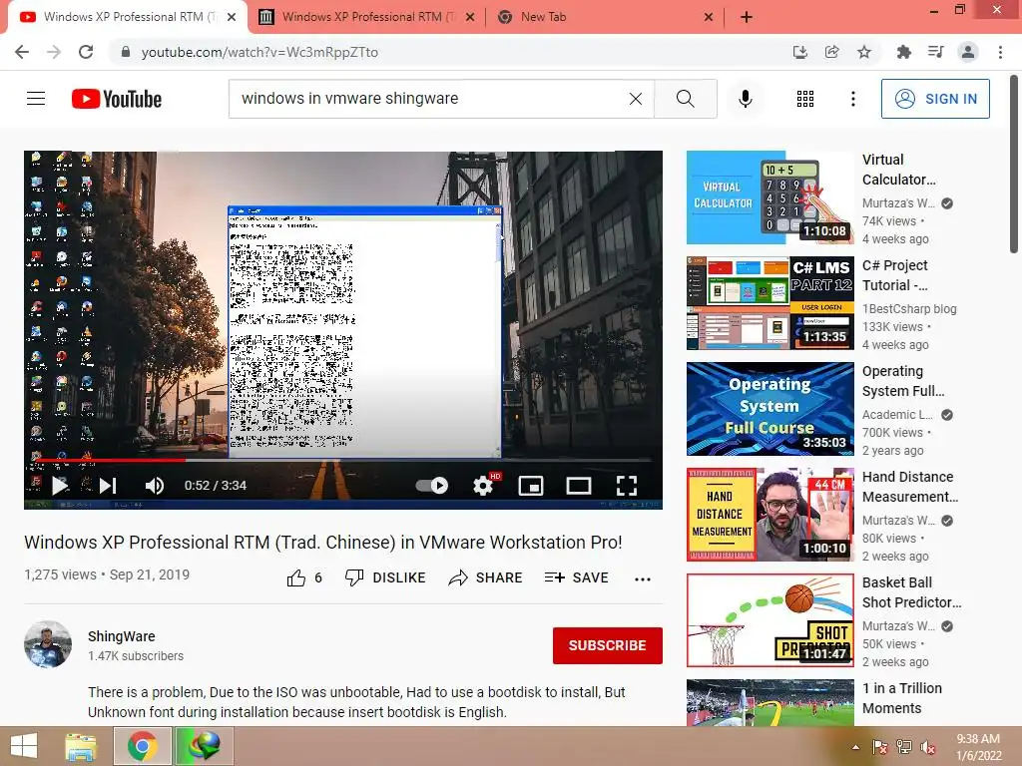The image size is (1022, 766).
Task: Bookmark this page with the star icon
Action: pos(864,52)
